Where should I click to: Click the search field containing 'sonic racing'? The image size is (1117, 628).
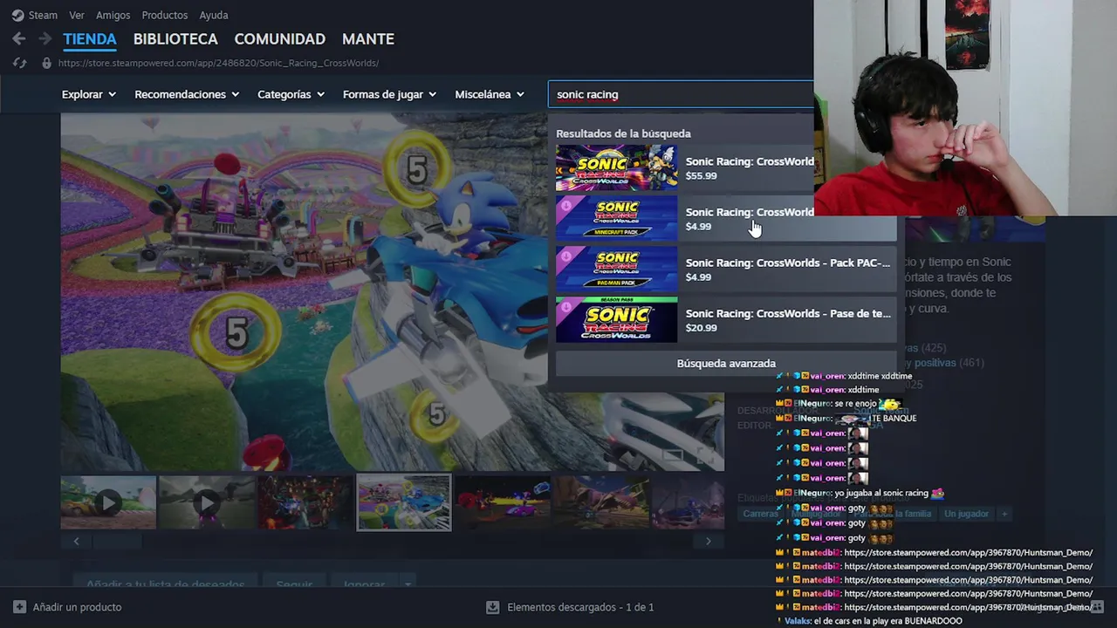681,94
